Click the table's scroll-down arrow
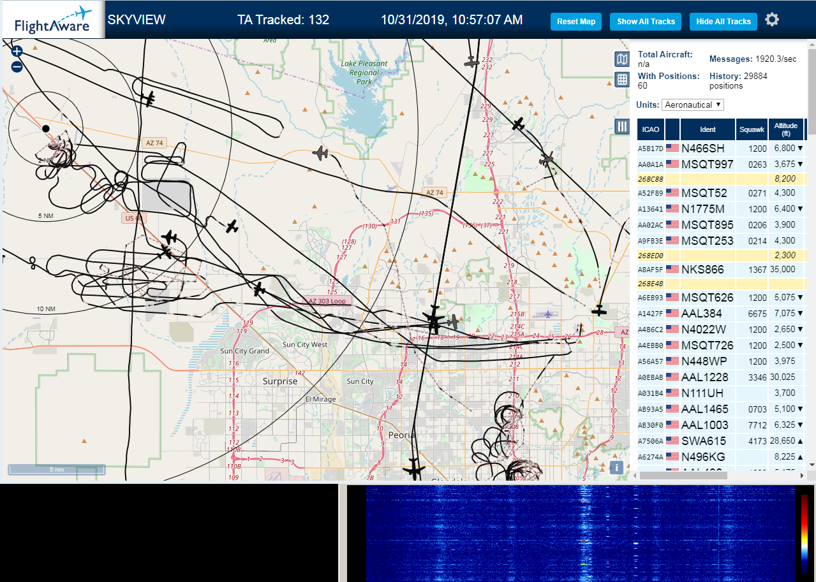This screenshot has width=816, height=582. click(812, 464)
